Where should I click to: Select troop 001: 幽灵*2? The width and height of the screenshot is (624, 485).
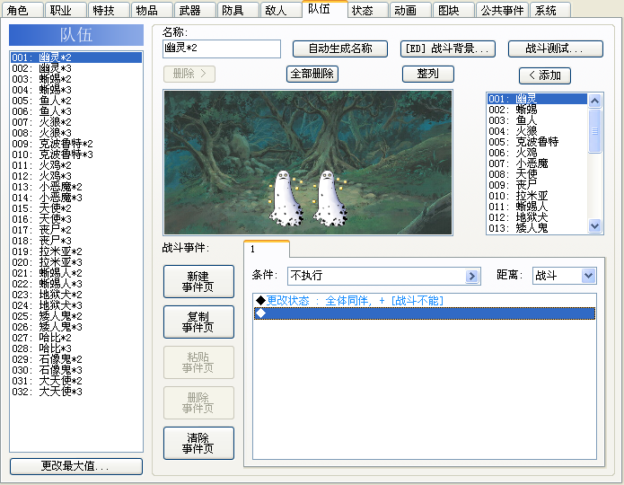click(76, 57)
